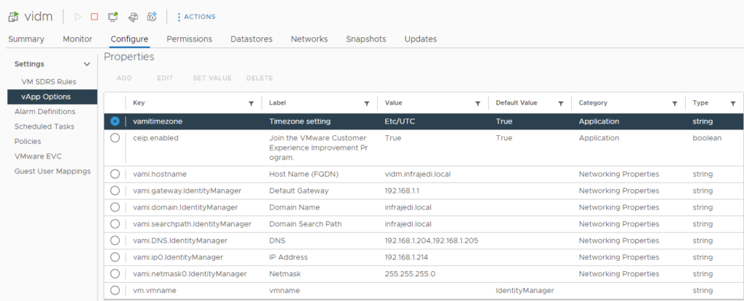Sort by the Label column header
This screenshot has height=301, width=744.
click(278, 103)
